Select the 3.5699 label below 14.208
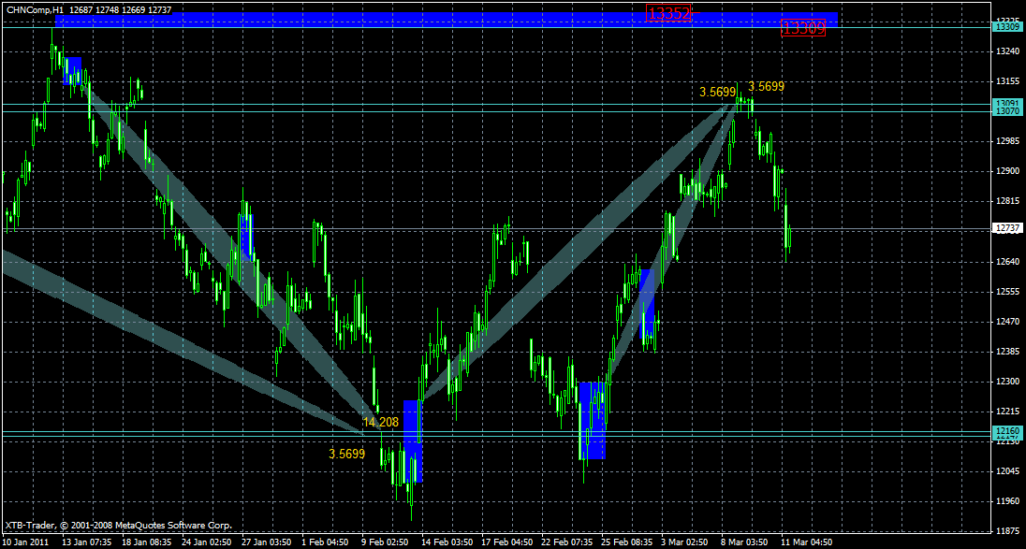 pos(346,454)
